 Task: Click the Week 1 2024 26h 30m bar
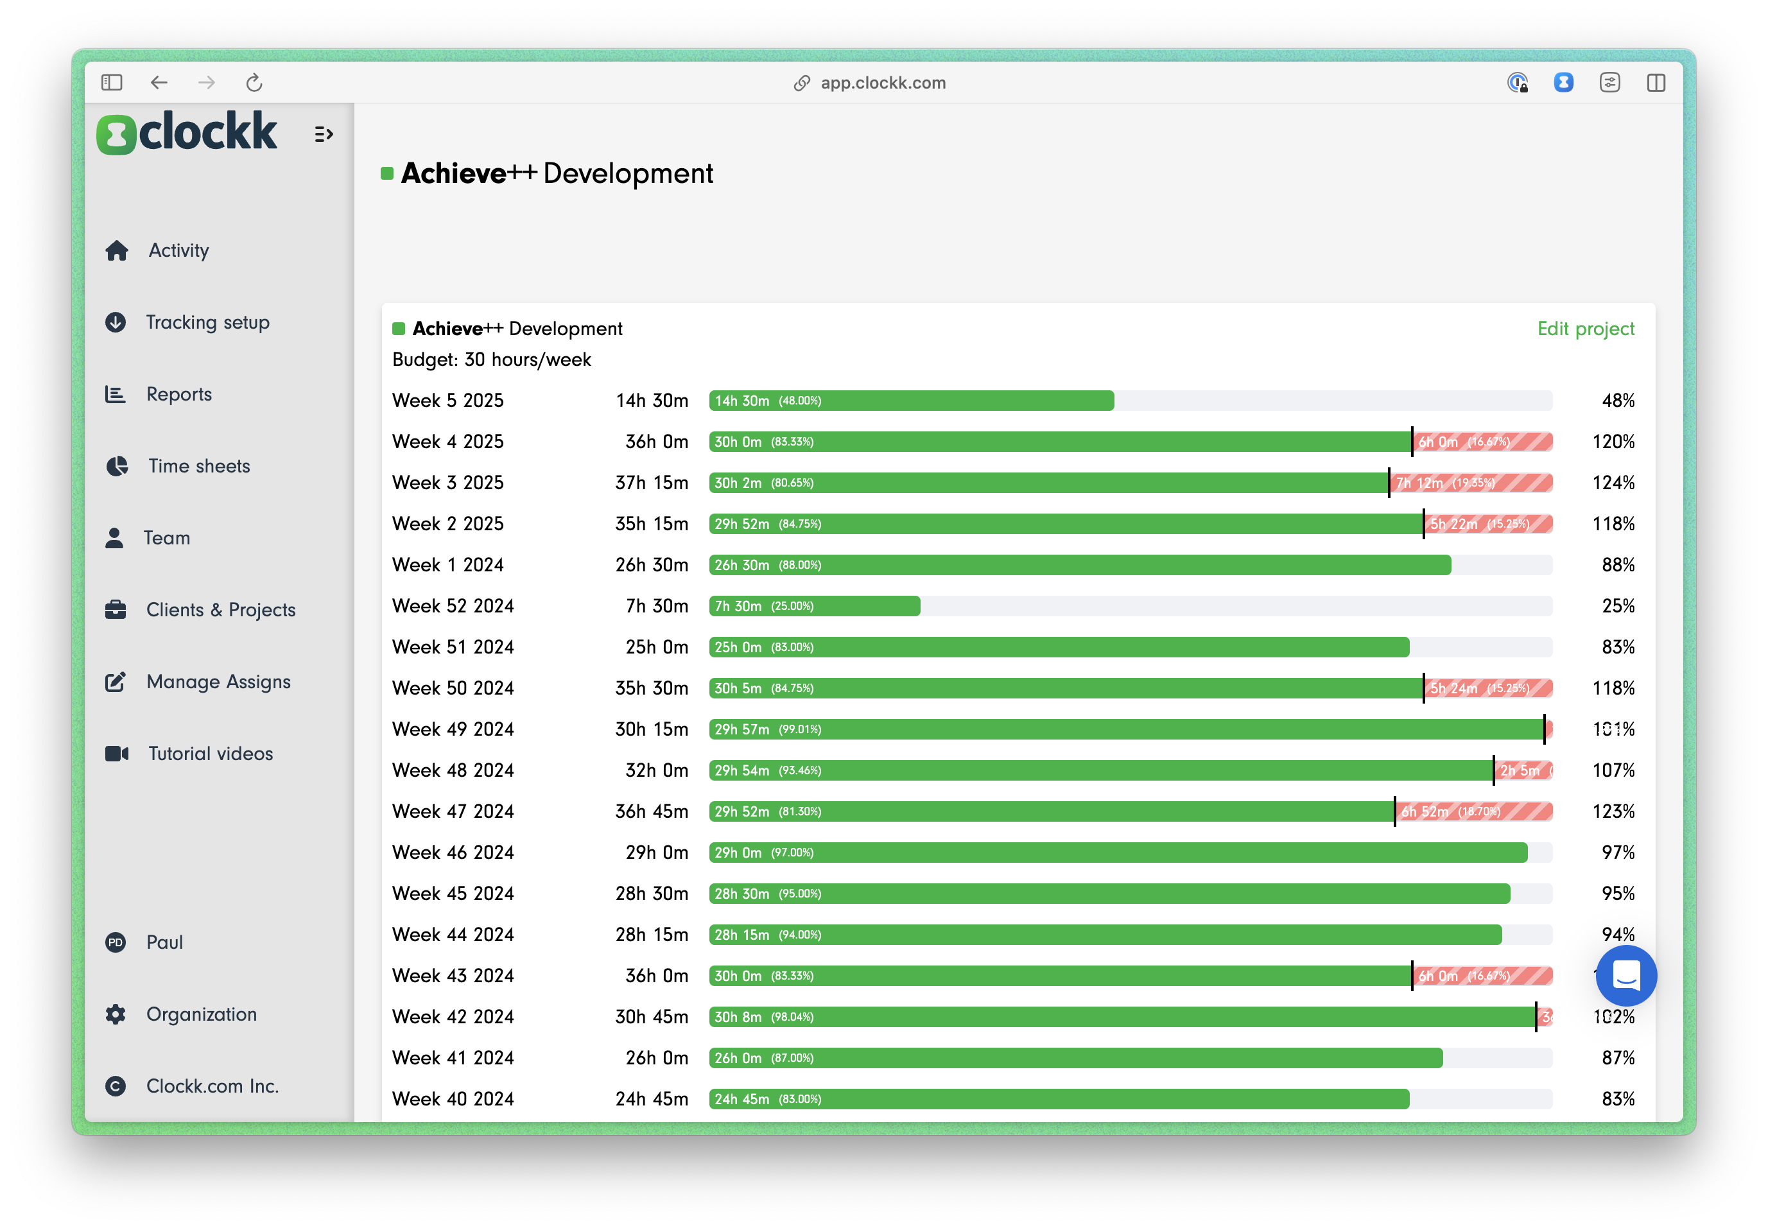[x=1080, y=564]
